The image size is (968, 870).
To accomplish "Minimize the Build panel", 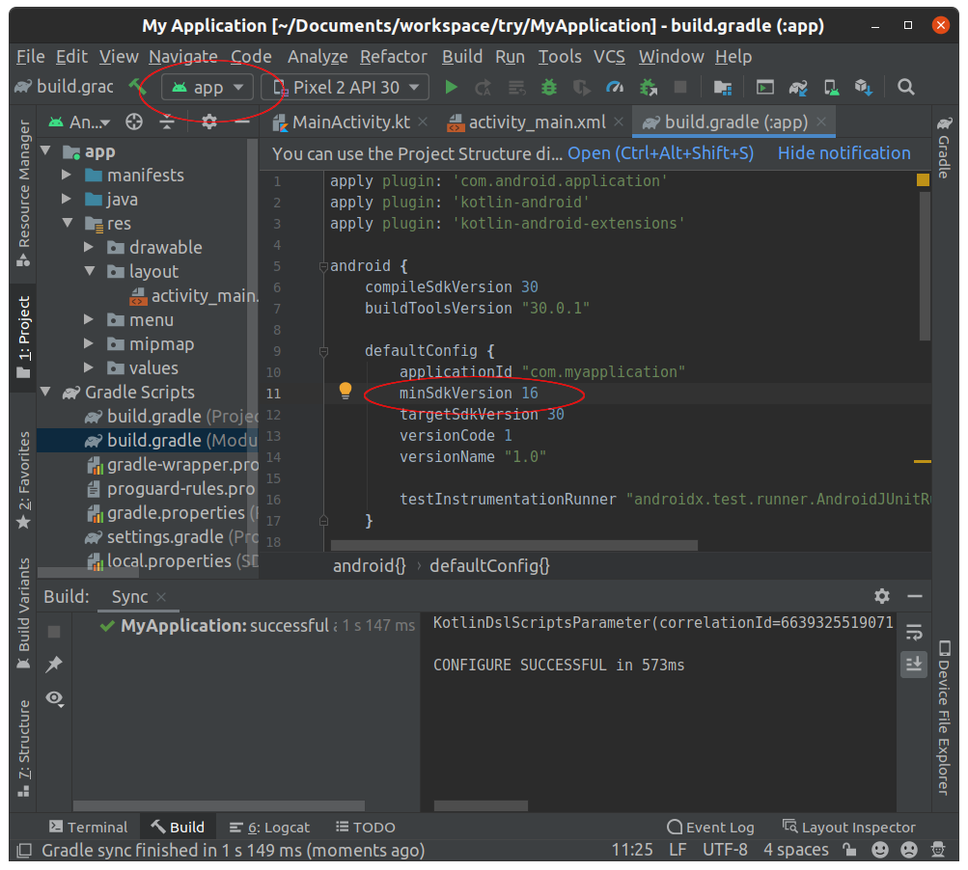I will (x=914, y=596).
